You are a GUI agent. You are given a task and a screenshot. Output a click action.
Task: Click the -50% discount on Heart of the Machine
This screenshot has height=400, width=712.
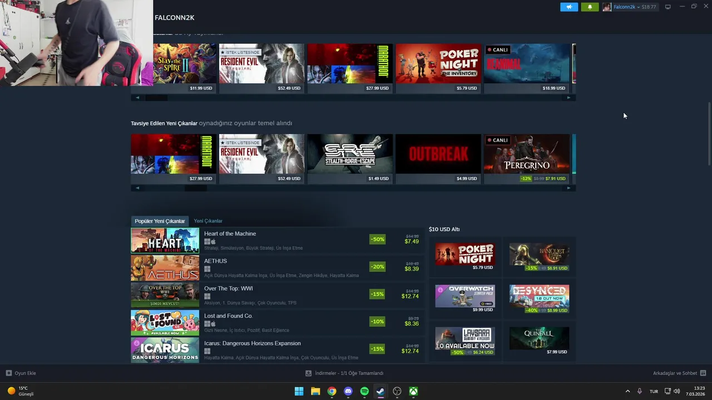377,239
